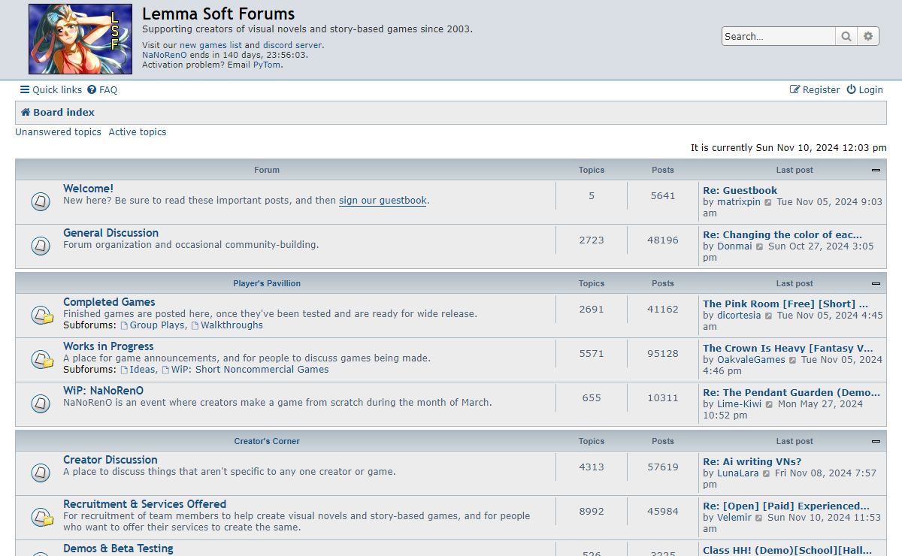The width and height of the screenshot is (902, 556).
Task: View Unanswered topics
Action: pyautogui.click(x=58, y=131)
